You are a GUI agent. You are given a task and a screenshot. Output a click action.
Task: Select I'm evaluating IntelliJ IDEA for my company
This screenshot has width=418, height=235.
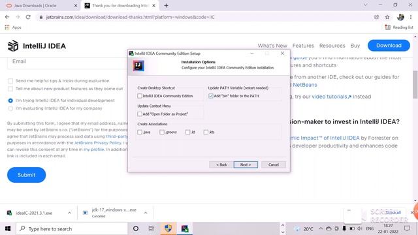10,108
